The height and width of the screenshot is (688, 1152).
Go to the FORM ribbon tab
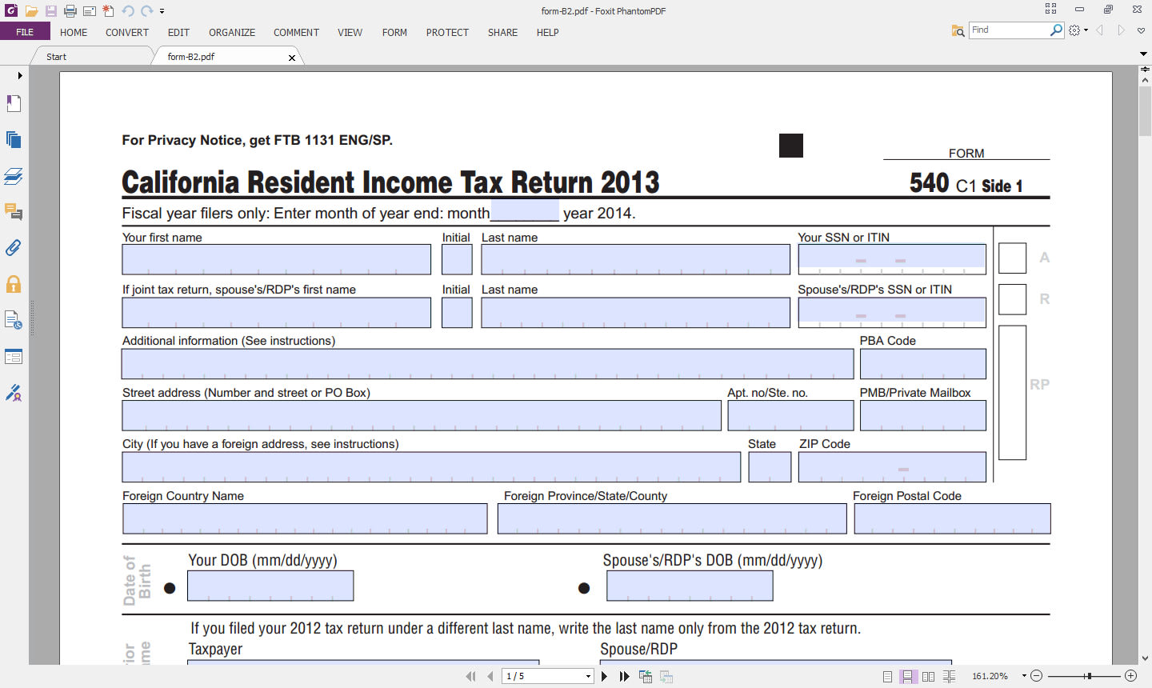394,33
